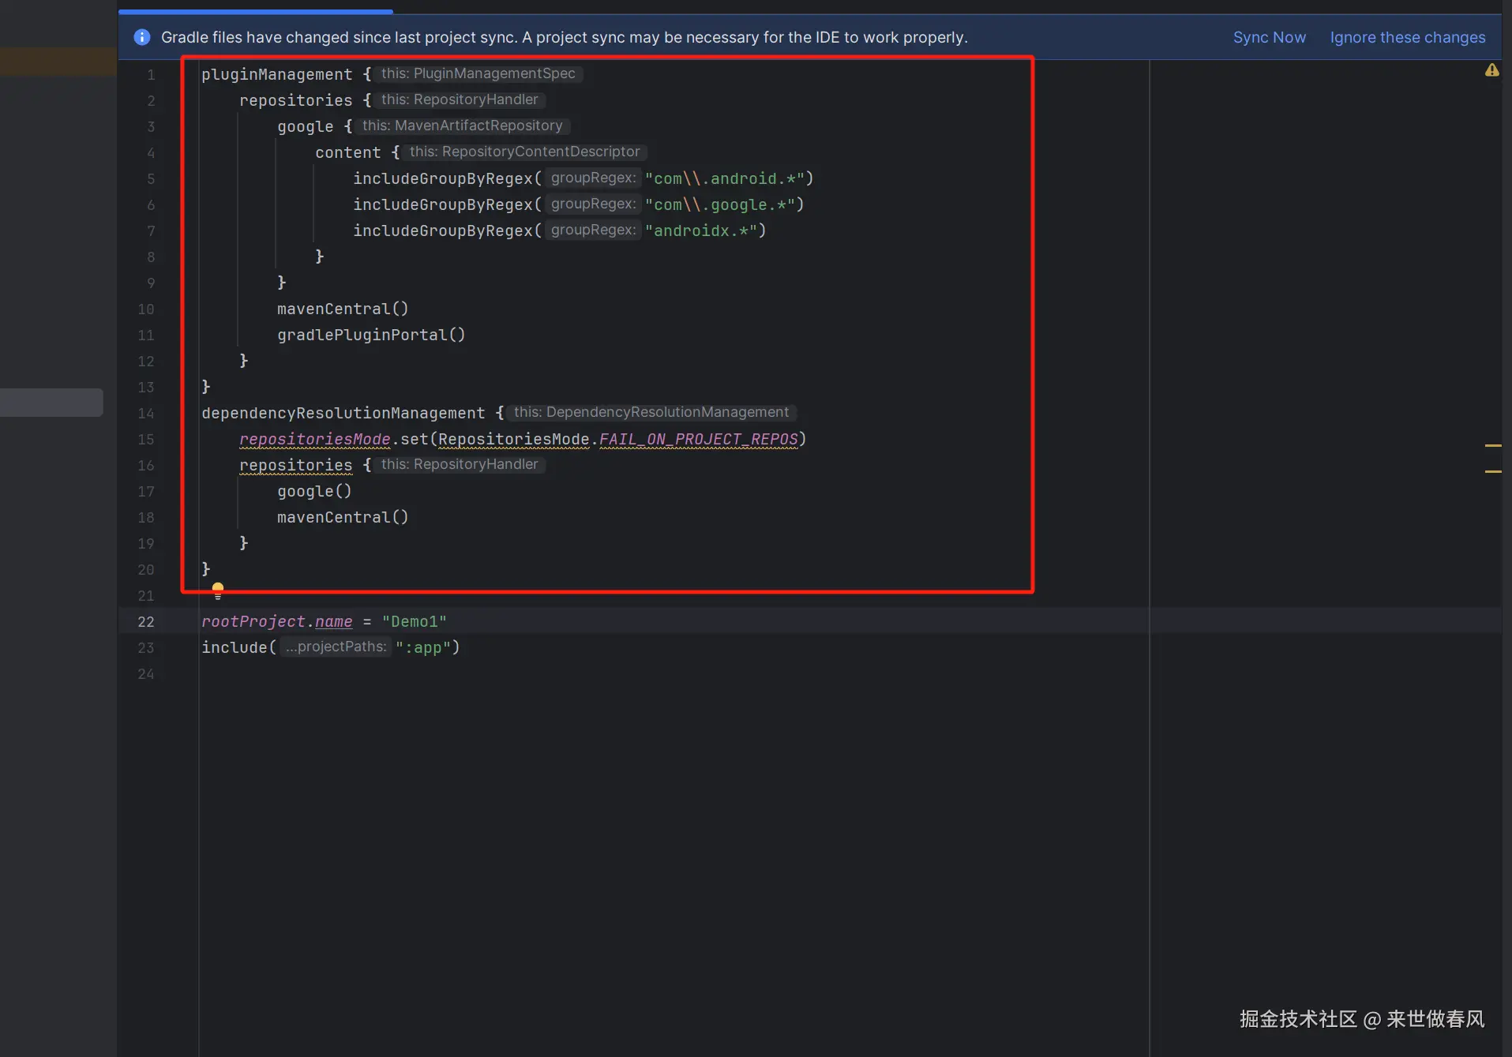Click line number 24 in the gutter

click(146, 673)
